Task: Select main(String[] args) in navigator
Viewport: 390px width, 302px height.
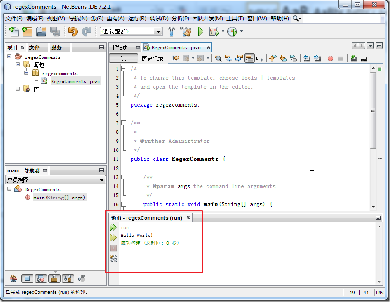Action: (x=59, y=198)
